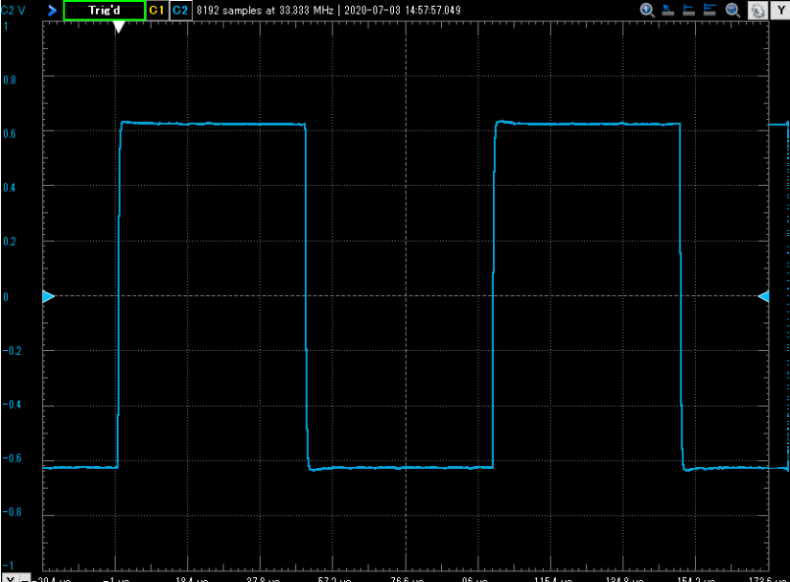Click the multi-line measurement icon
Image resolution: width=790 pixels, height=582 pixels.
point(709,11)
